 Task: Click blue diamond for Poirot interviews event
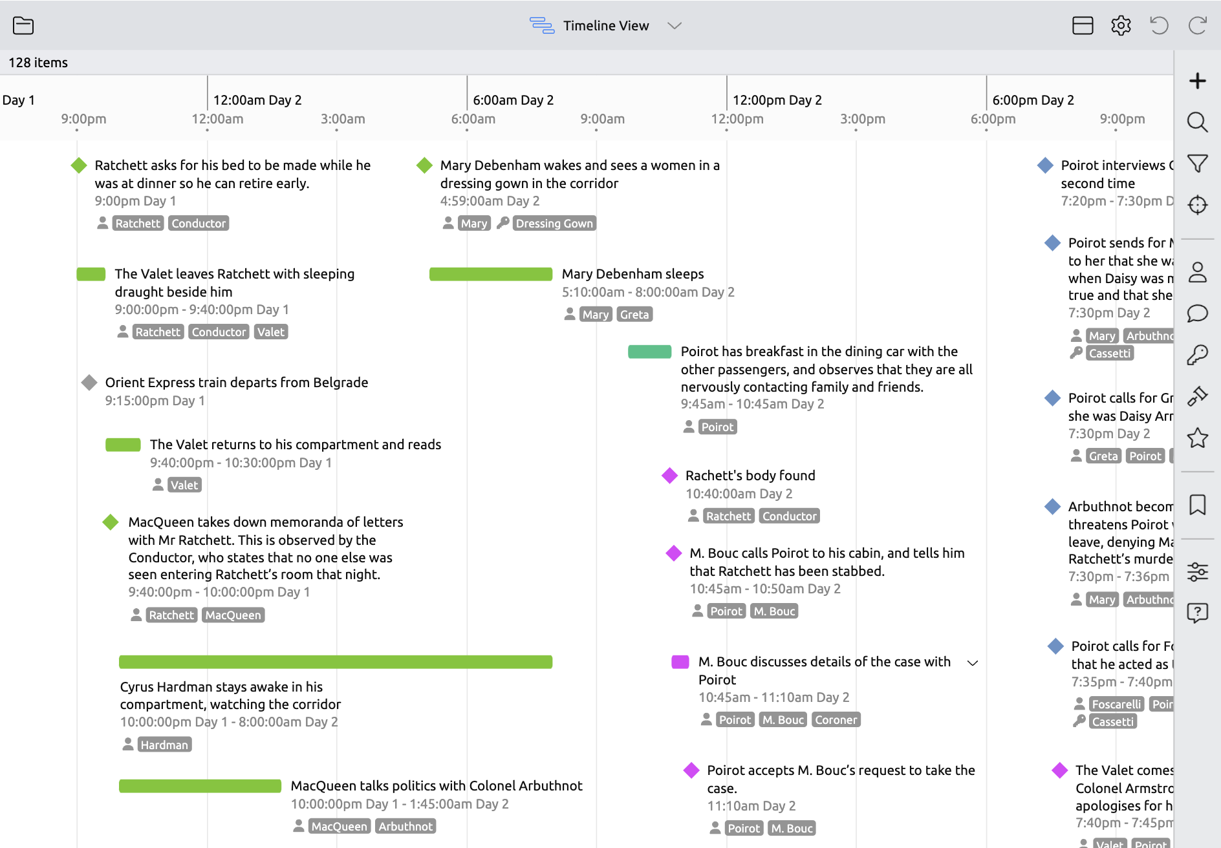click(x=1045, y=165)
